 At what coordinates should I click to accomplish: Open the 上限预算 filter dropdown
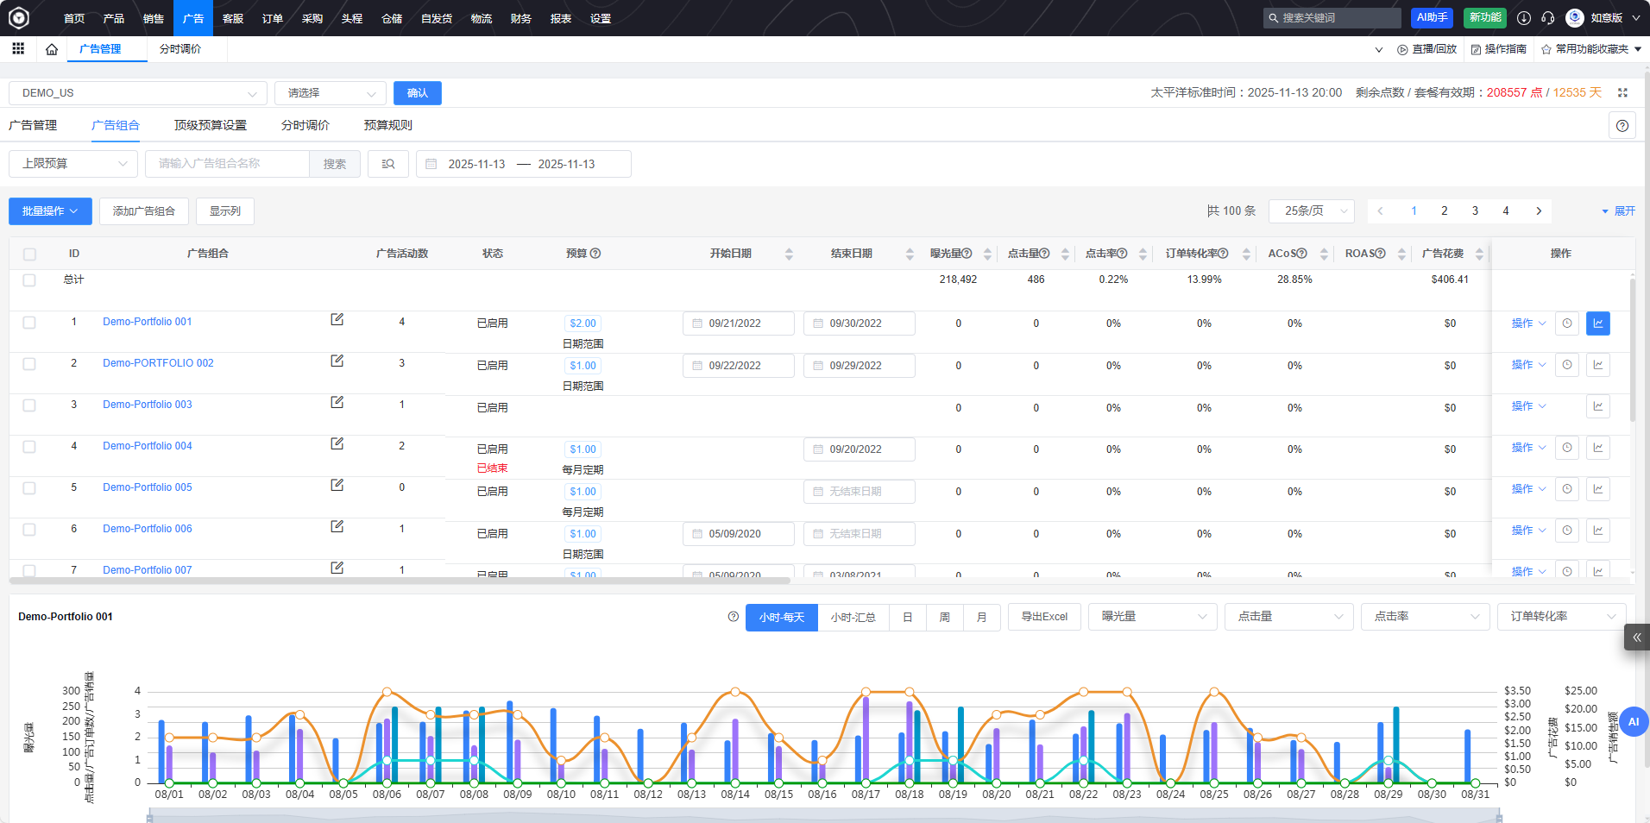click(x=73, y=164)
